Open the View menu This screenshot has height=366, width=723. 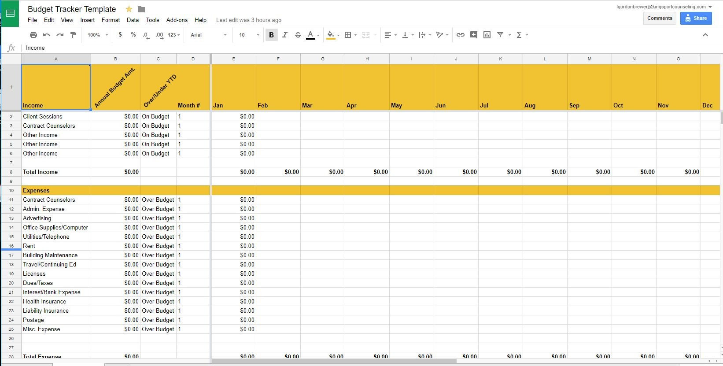[x=67, y=20]
